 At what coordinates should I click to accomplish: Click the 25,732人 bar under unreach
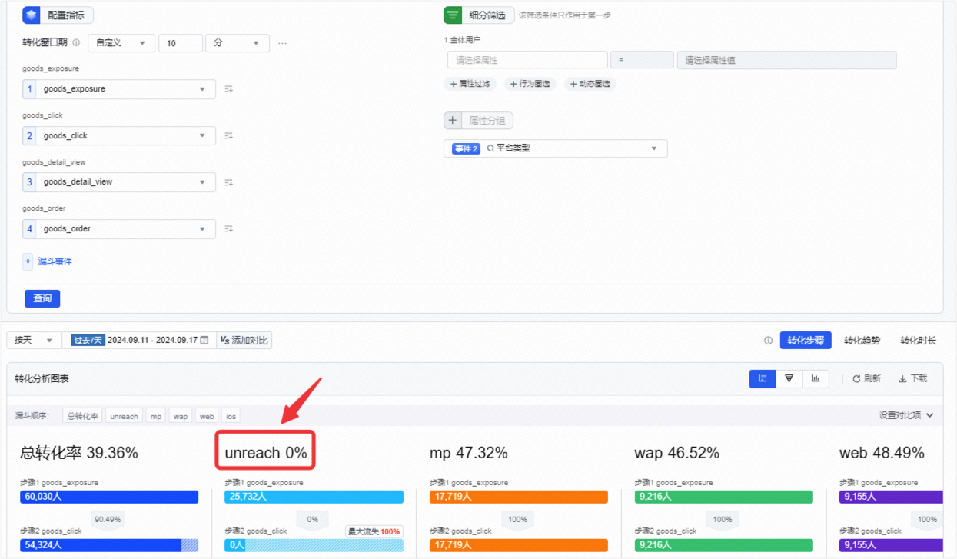[314, 497]
